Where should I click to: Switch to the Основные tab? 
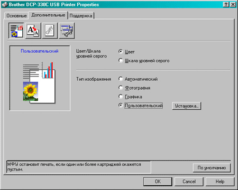(x=16, y=16)
